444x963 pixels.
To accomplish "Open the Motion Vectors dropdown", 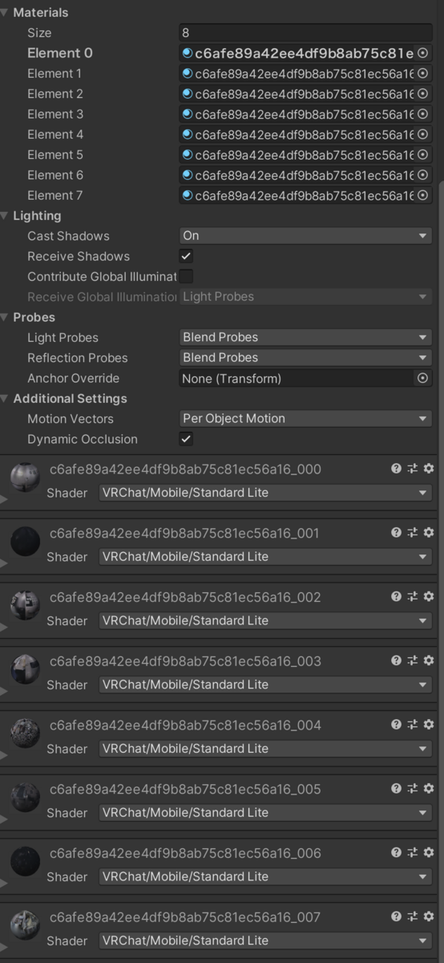I will (x=305, y=418).
